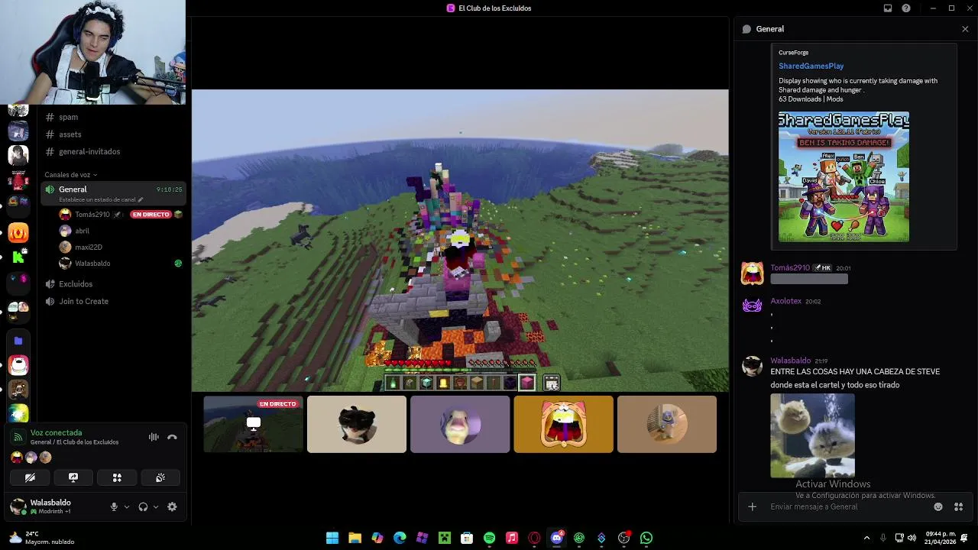Open microphone input options arrow
The width and height of the screenshot is (978, 550).
coord(127,506)
